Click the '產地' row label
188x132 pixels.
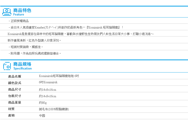(x=11, y=115)
